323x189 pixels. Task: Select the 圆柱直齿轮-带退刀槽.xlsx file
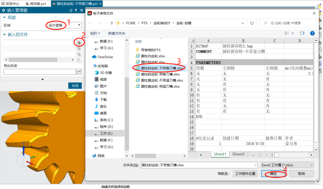point(160,86)
